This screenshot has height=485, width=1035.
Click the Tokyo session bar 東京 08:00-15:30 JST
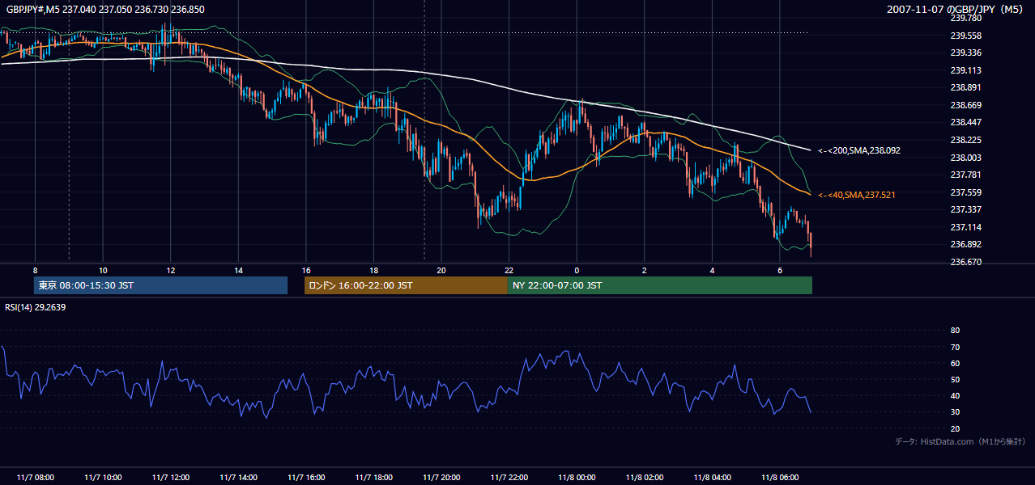click(161, 285)
